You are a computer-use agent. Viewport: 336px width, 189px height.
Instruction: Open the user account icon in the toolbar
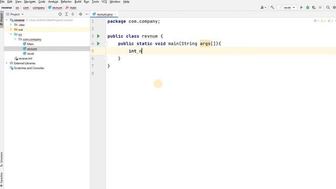tap(263, 7)
